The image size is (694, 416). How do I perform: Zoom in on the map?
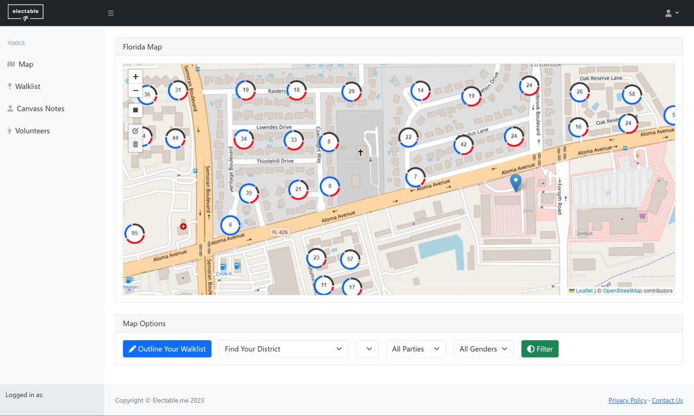click(x=135, y=76)
